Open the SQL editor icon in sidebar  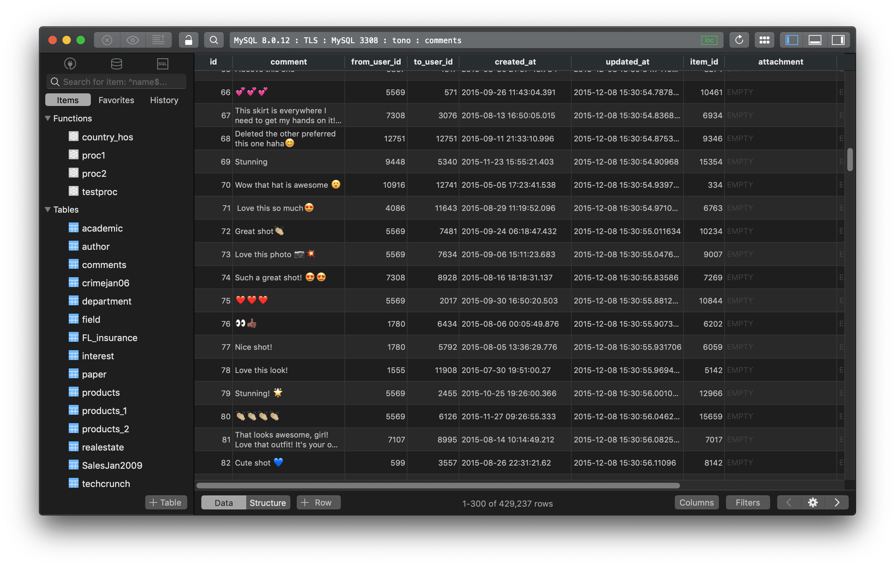(x=162, y=64)
